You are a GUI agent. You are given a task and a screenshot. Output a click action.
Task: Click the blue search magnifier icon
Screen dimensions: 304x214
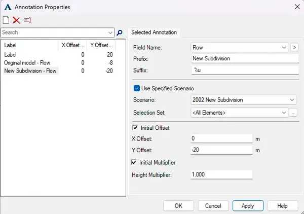pyautogui.click(x=120, y=32)
